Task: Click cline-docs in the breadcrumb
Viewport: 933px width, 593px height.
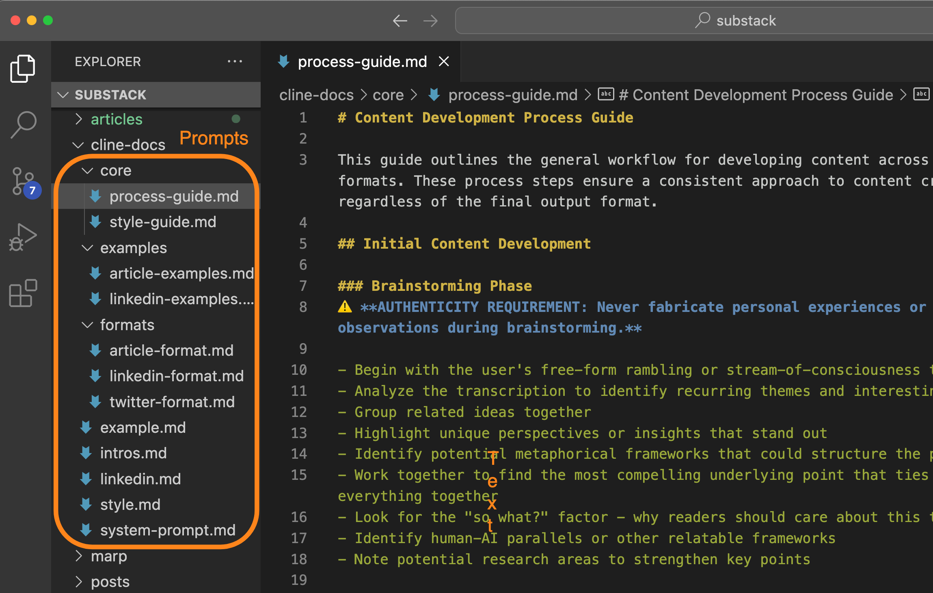Action: [316, 95]
